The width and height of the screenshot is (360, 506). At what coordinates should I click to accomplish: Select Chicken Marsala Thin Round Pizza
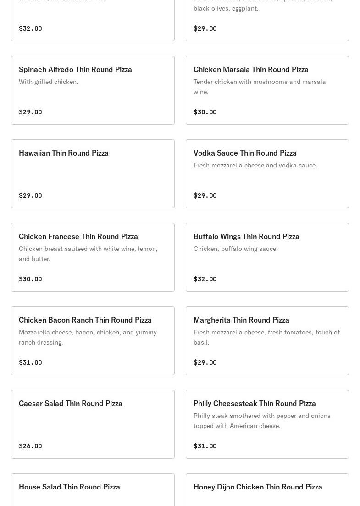251,69
